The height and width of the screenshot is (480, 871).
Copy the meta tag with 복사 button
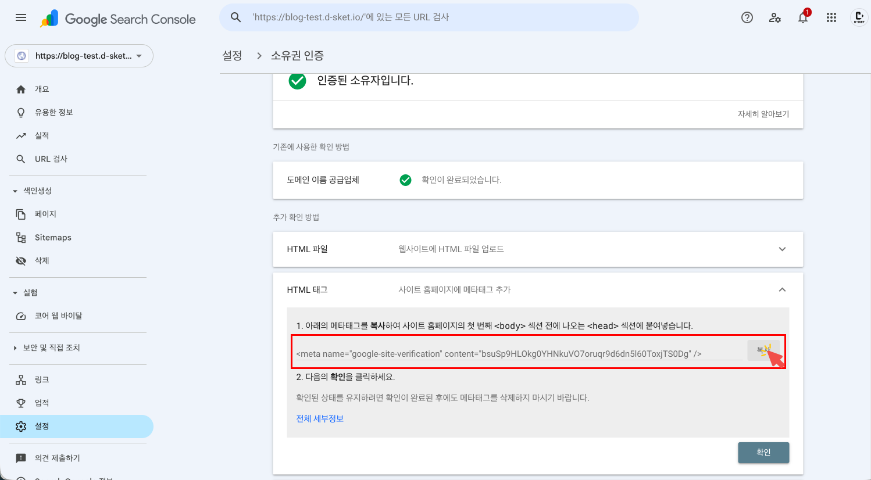(763, 349)
